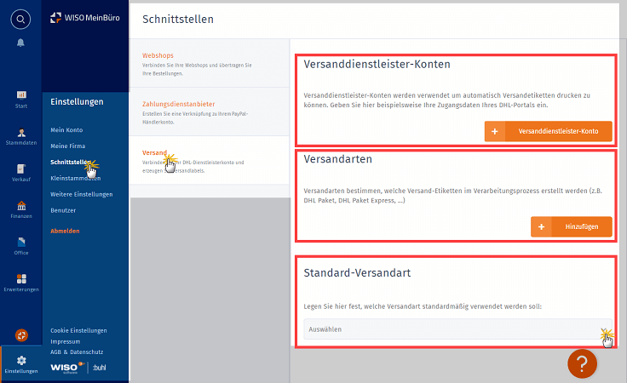627x383 pixels.
Task: Open Finanzen section icon
Action: coord(21,205)
